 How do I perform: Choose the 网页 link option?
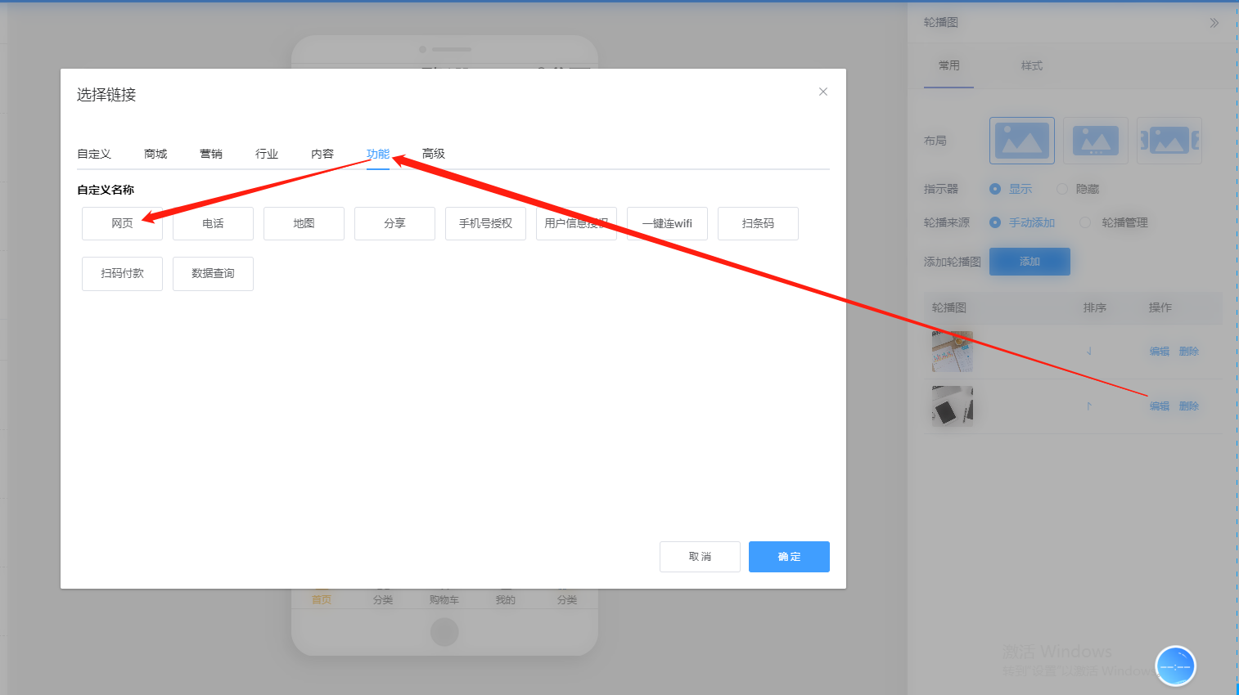[122, 223]
